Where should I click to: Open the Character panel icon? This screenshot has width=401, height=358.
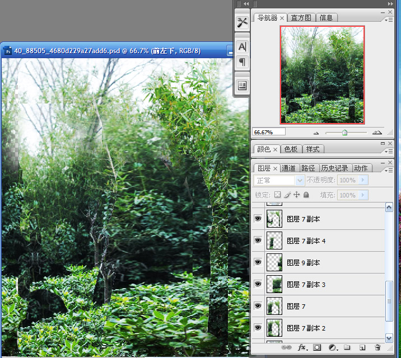(x=242, y=47)
